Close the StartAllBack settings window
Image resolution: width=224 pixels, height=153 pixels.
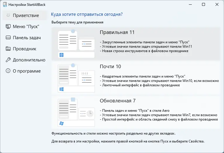217,4
